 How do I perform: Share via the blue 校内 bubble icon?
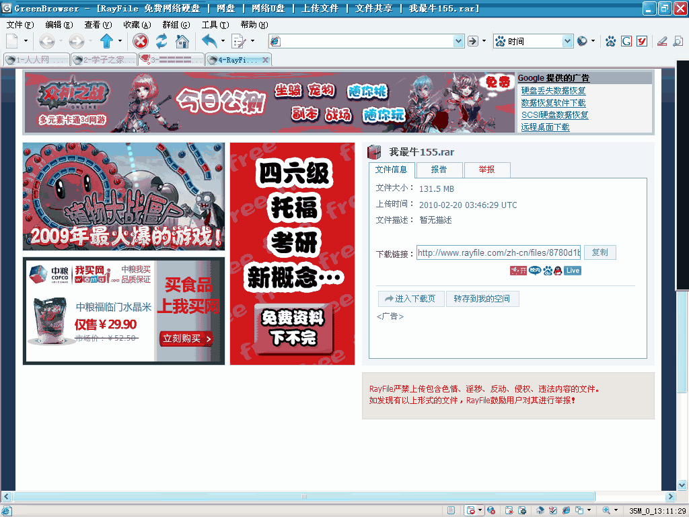[535, 271]
